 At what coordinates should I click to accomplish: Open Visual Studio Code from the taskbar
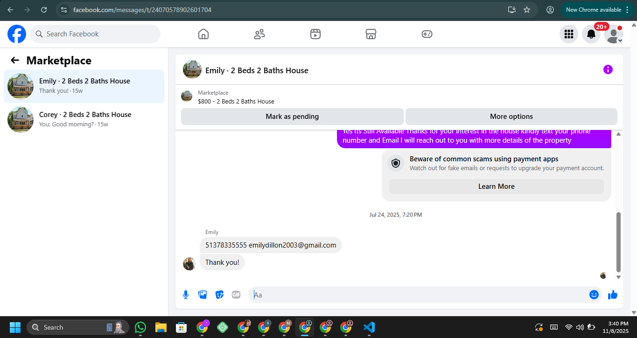pyautogui.click(x=369, y=327)
